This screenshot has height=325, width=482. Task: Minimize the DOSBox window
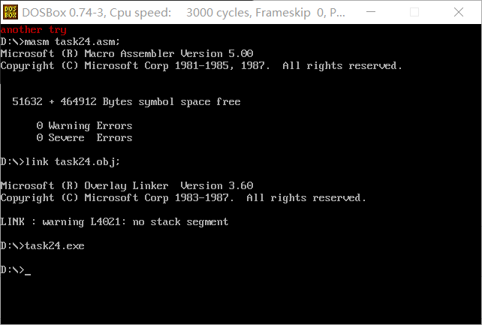tap(371, 12)
